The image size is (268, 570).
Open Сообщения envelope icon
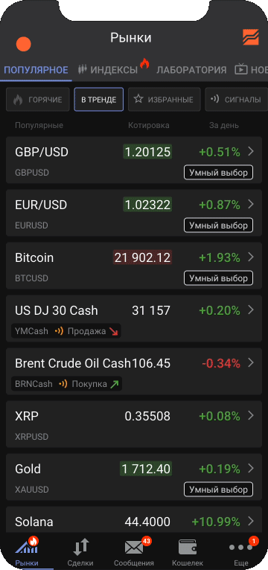coord(134,547)
